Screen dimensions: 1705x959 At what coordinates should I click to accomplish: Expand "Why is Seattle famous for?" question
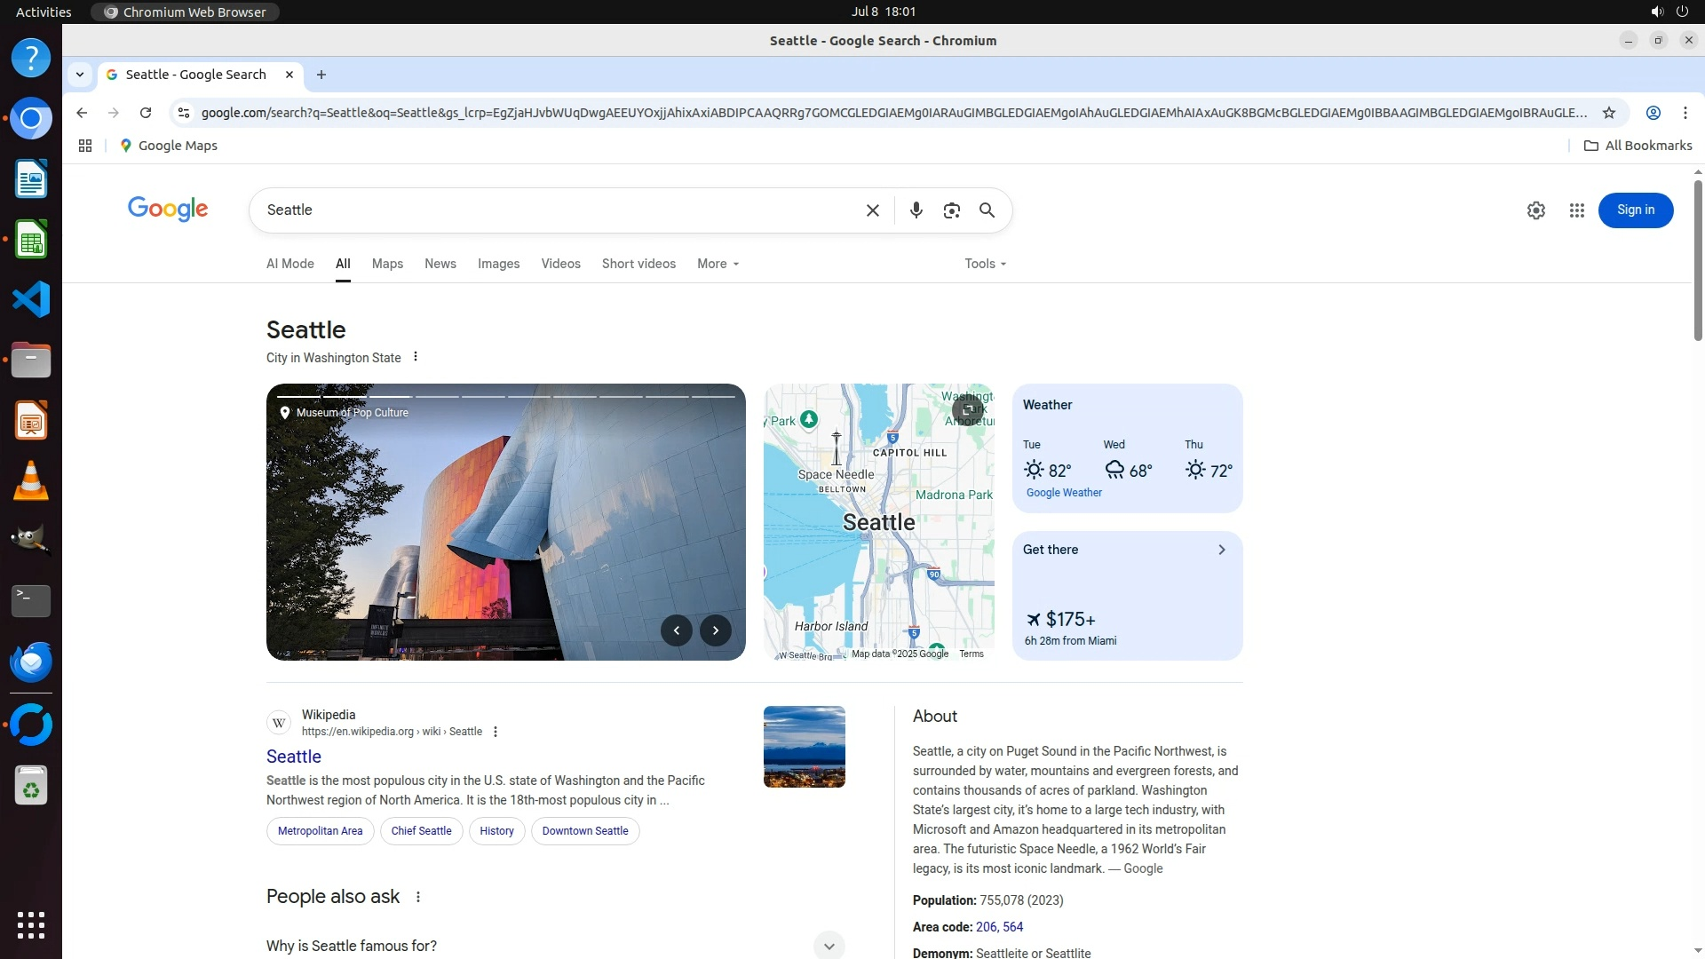point(828,946)
